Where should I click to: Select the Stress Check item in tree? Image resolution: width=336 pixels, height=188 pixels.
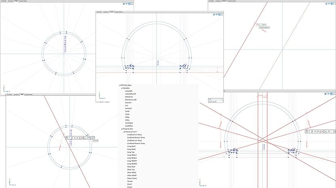coord(132,178)
